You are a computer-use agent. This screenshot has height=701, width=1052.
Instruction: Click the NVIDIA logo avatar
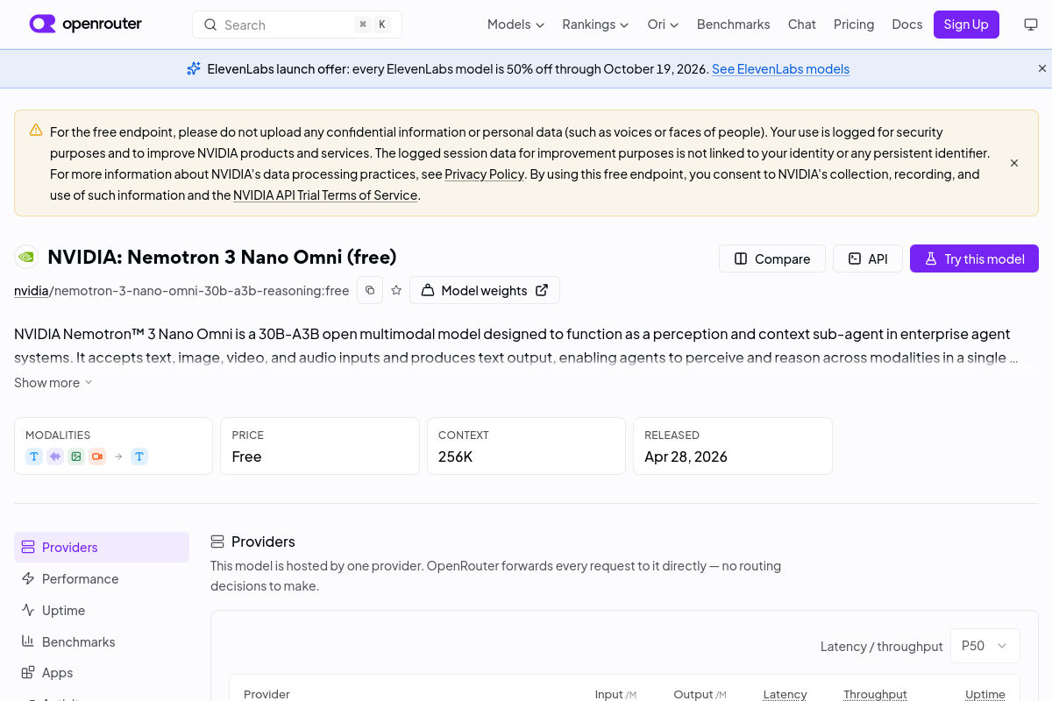coord(26,257)
